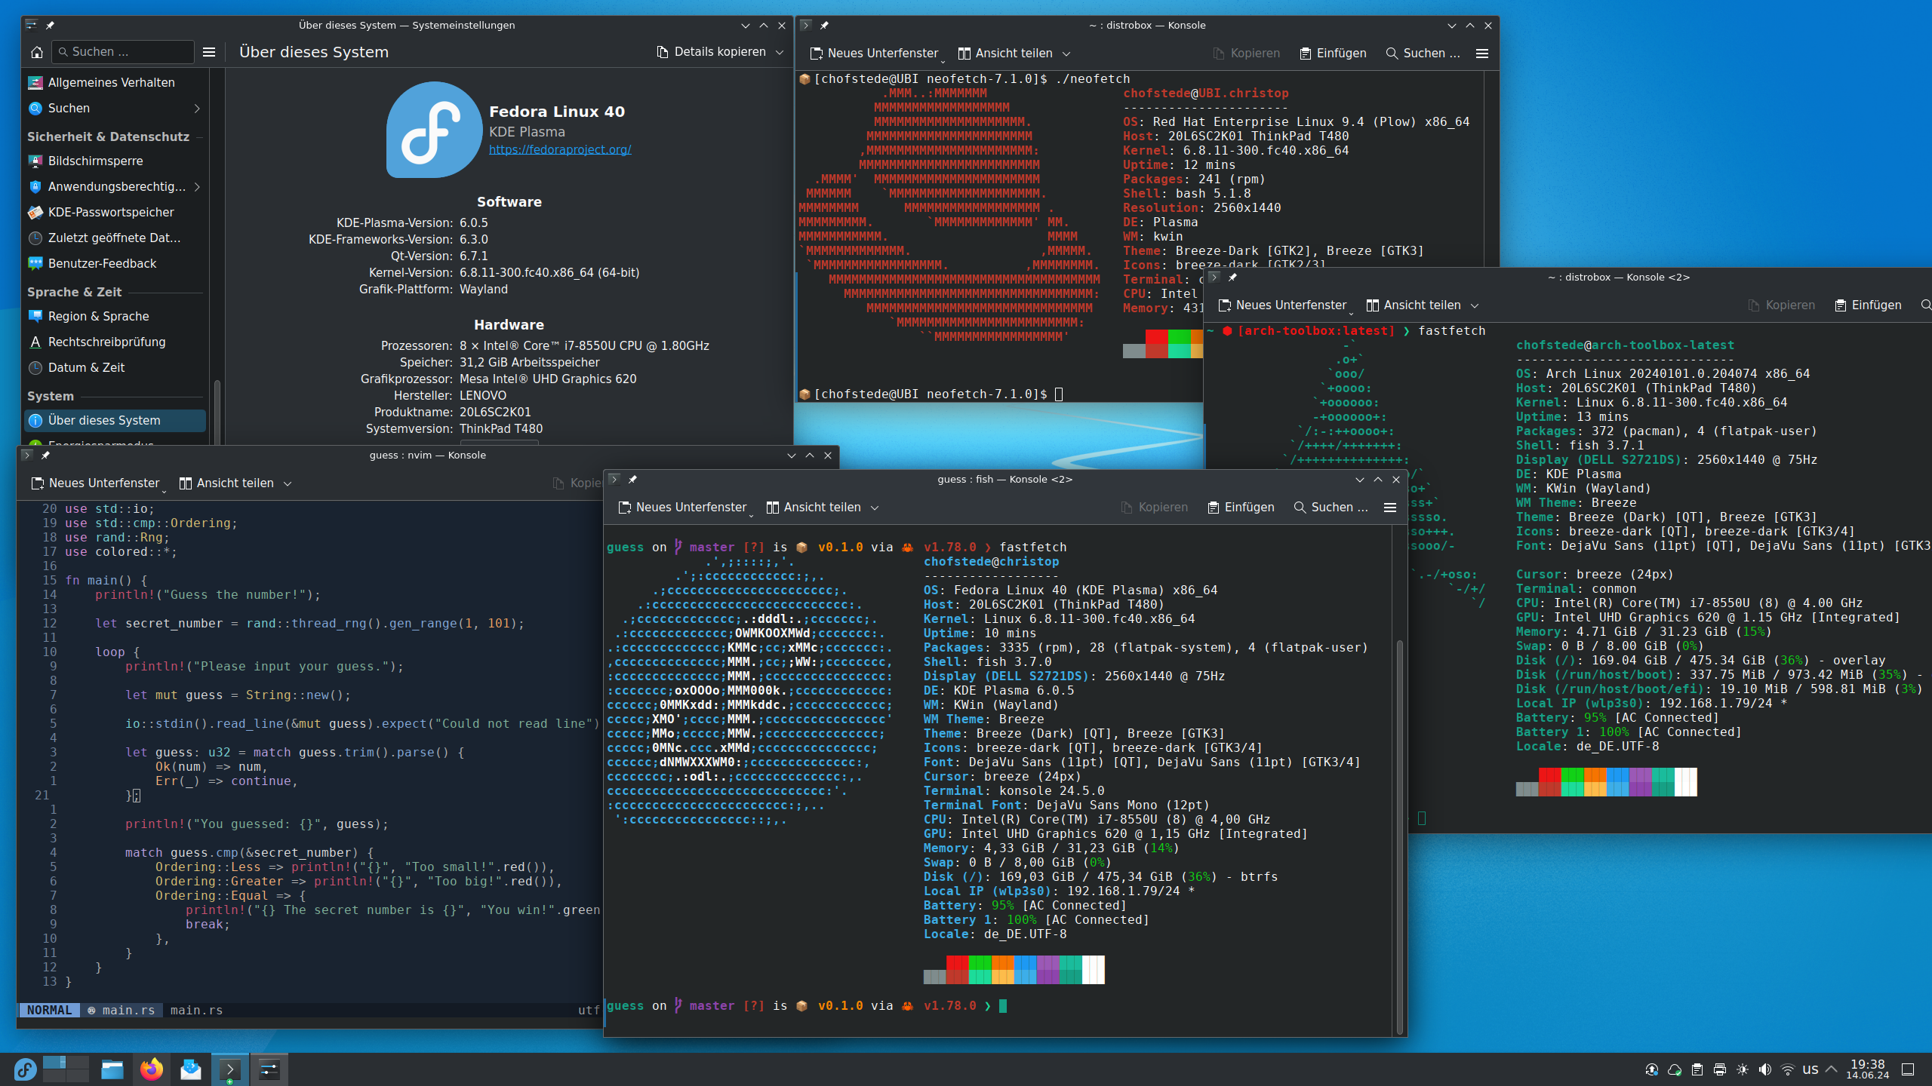
Task: Click the home icon in System Settings
Action: tap(36, 52)
